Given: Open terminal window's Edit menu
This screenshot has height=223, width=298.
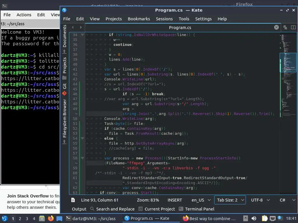Looking at the screenshot, I should coord(41,15).
